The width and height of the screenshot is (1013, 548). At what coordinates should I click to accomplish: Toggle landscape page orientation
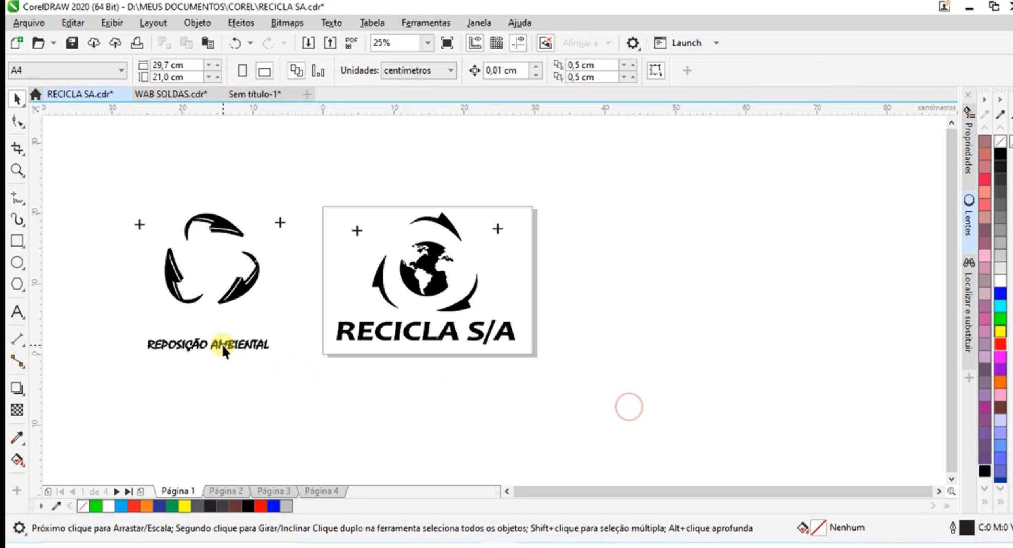(x=264, y=70)
